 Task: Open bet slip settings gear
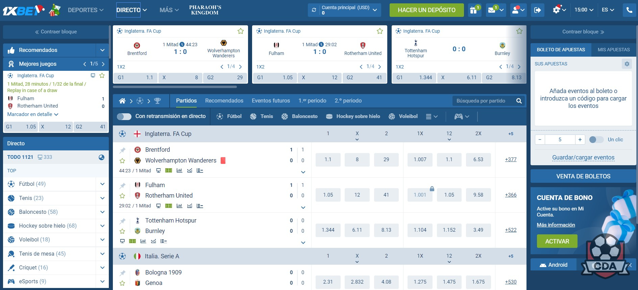pyautogui.click(x=627, y=64)
